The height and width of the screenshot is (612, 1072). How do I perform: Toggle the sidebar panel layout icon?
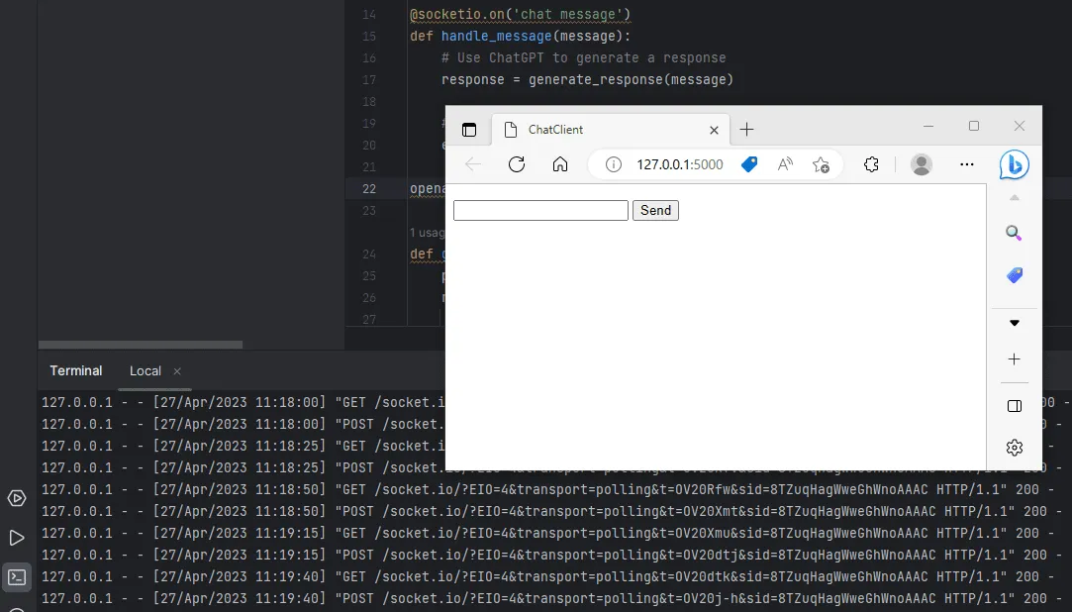click(x=1014, y=406)
